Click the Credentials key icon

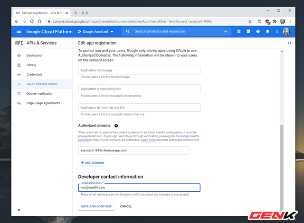(19, 75)
